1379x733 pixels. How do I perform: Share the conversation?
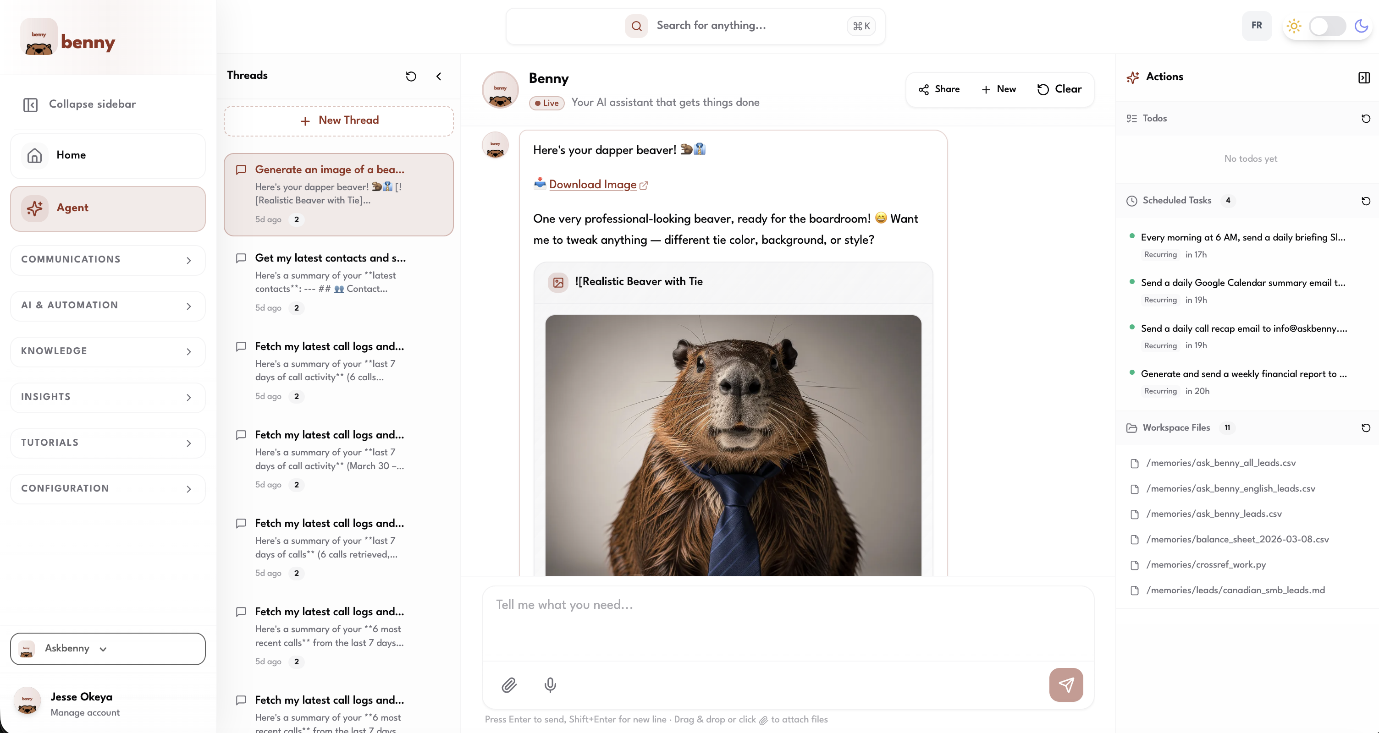tap(939, 89)
